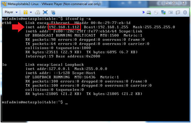Image resolution: width=191 pixels, height=123 pixels.
Task: Click the txqueuelen:1000 value
Action: [73, 48]
